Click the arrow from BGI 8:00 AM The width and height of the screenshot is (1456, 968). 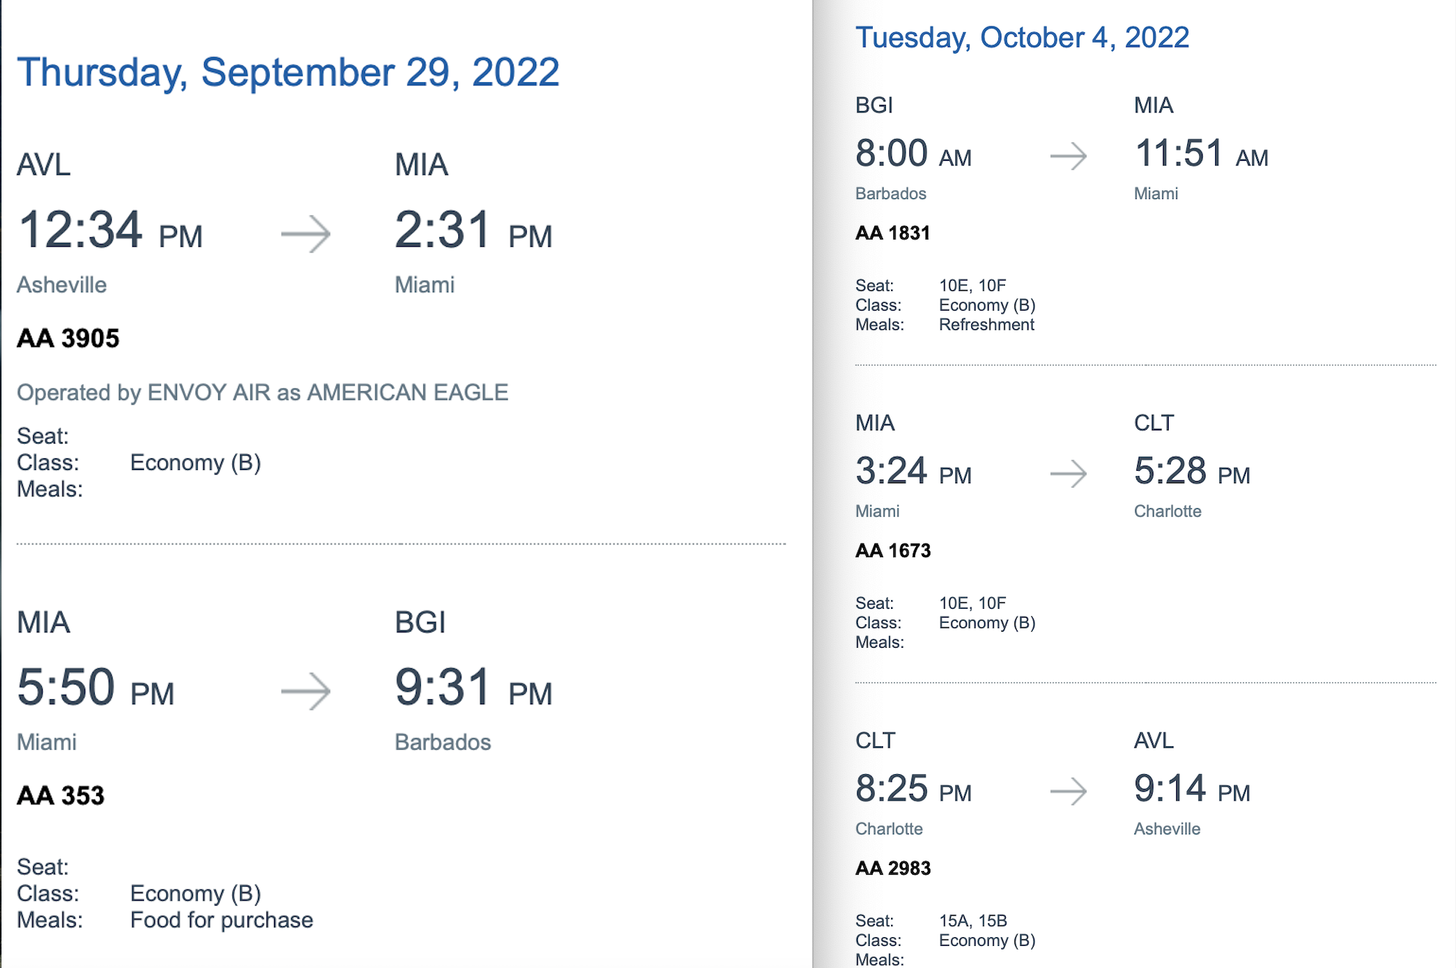click(1068, 156)
